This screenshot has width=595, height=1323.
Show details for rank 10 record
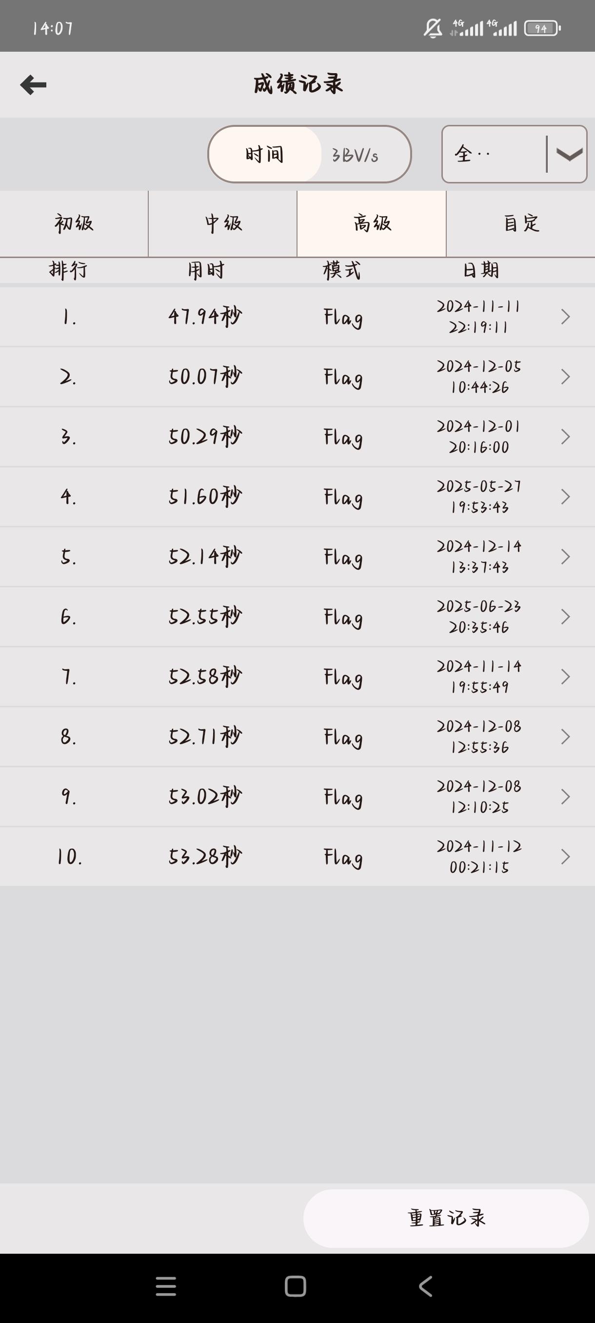[565, 857]
